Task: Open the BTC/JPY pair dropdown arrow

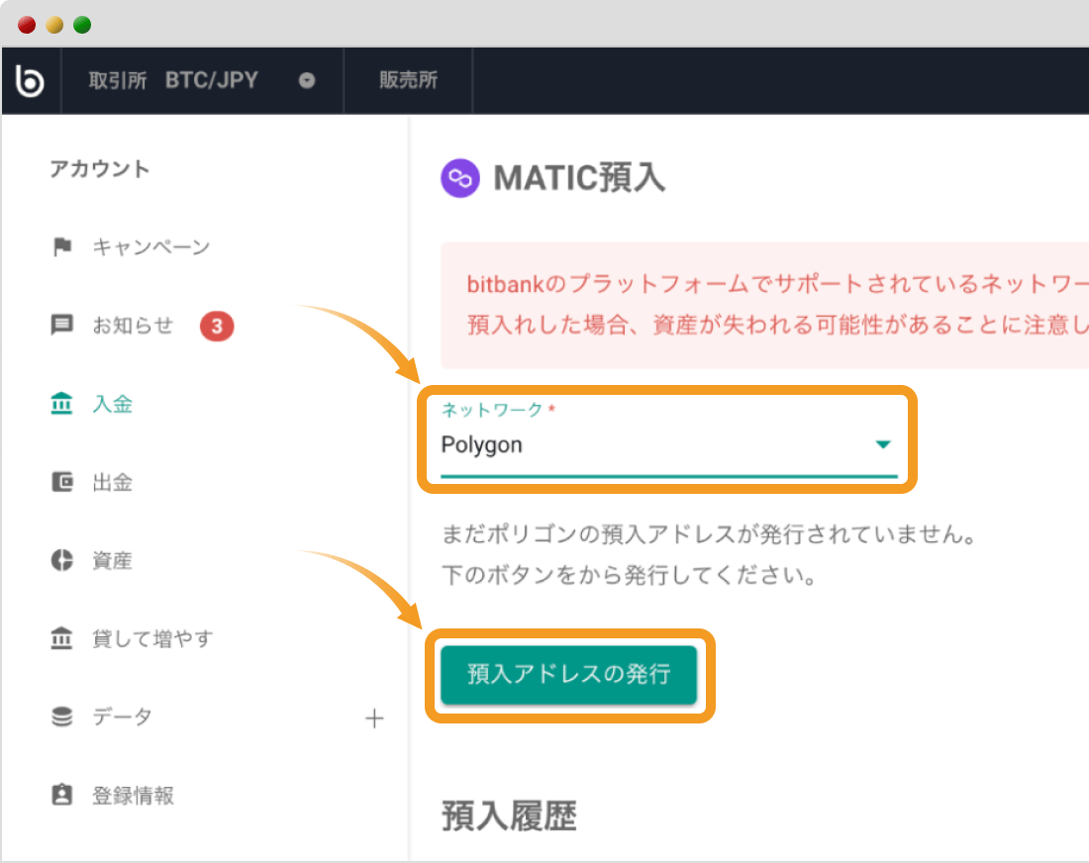Action: (x=307, y=80)
